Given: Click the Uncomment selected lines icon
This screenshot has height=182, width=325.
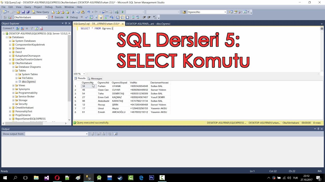Looking at the screenshot, I should tap(138, 17).
